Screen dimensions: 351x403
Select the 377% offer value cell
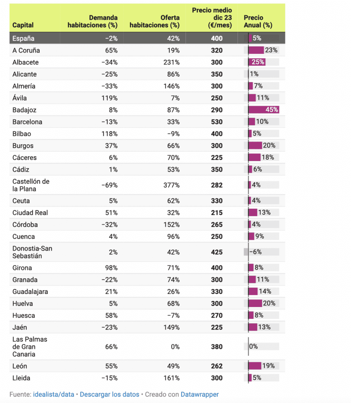(172, 185)
